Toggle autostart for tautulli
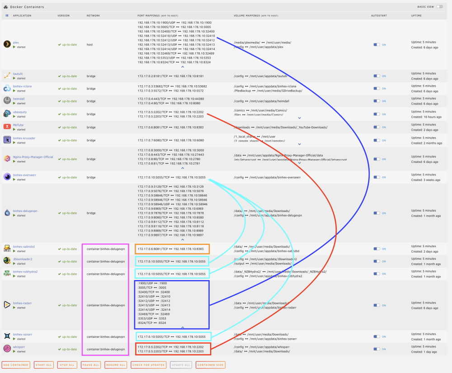 (377, 76)
